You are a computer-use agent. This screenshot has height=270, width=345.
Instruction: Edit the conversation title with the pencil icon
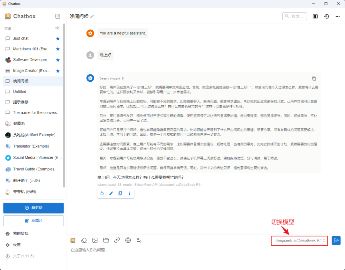coord(92,16)
